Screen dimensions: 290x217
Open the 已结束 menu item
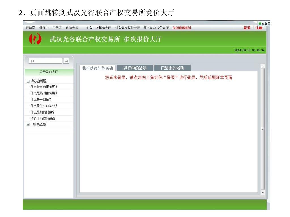coord(57,28)
